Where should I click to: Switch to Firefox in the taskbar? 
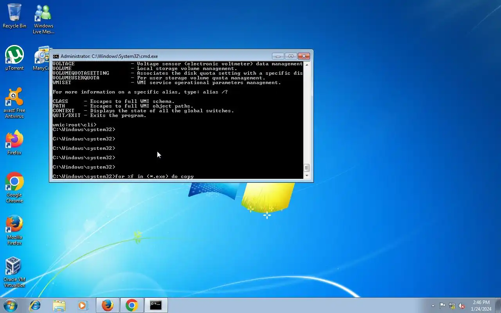click(108, 305)
